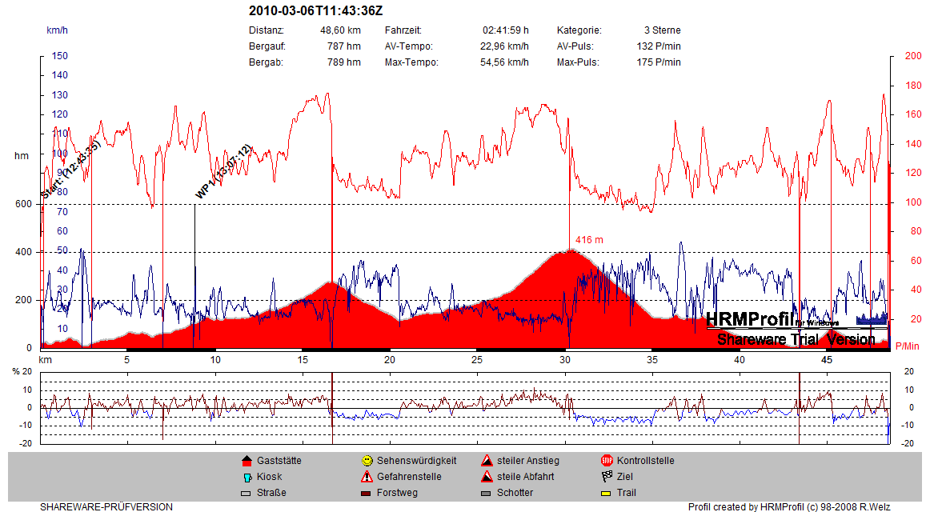The width and height of the screenshot is (930, 512).
Task: Click the Straße white color swatch
Action: click(x=247, y=493)
